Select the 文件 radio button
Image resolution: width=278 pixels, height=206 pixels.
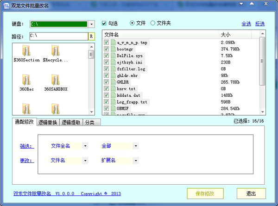132,23
